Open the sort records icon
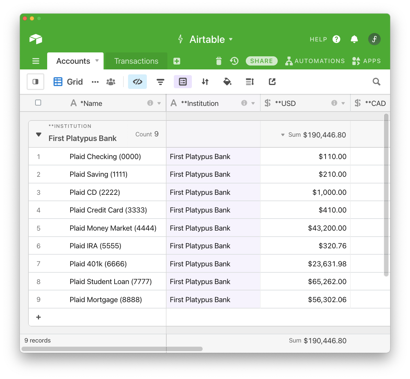This screenshot has height=379, width=410. [205, 82]
